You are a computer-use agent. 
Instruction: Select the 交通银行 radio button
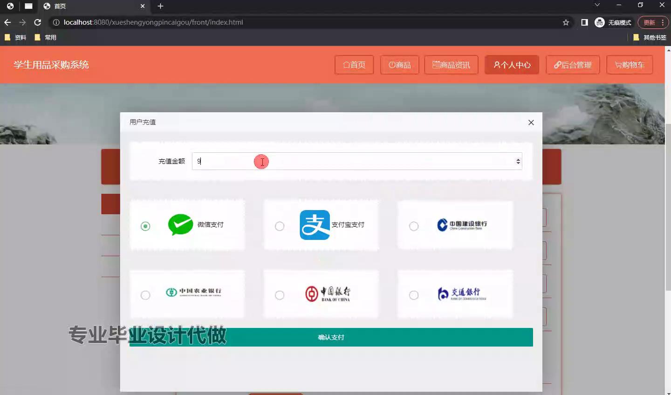(414, 295)
